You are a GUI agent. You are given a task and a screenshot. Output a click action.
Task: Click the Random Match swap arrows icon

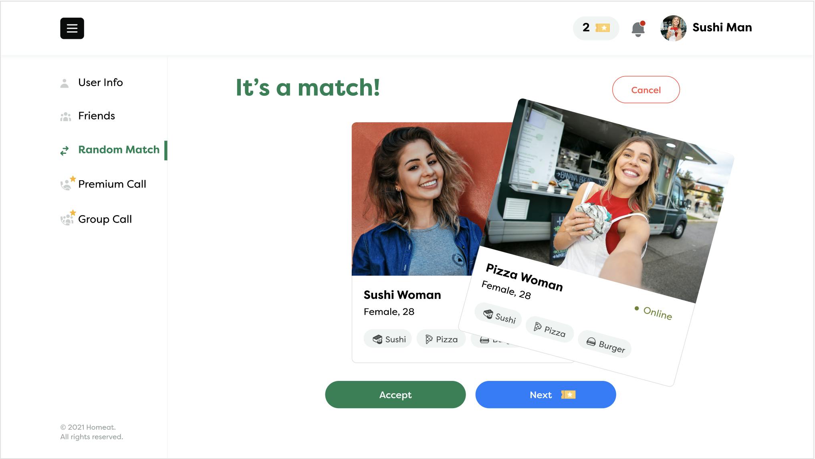(x=65, y=151)
